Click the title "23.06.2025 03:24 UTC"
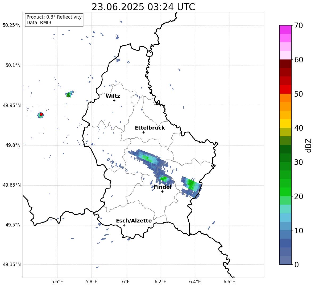 [143, 7]
